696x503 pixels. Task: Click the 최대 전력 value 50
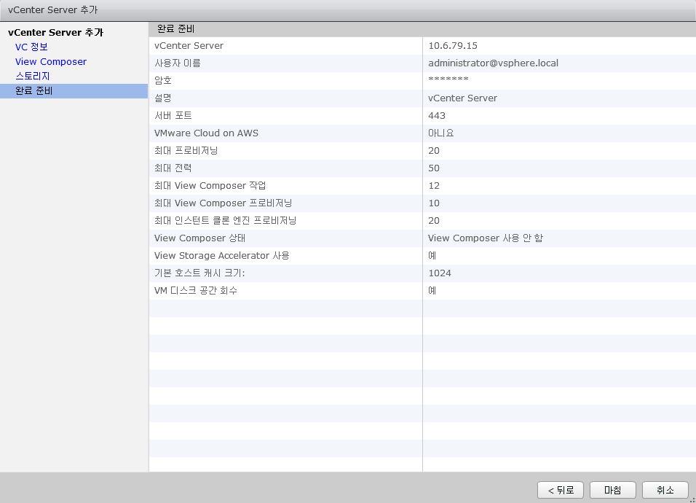point(434,168)
